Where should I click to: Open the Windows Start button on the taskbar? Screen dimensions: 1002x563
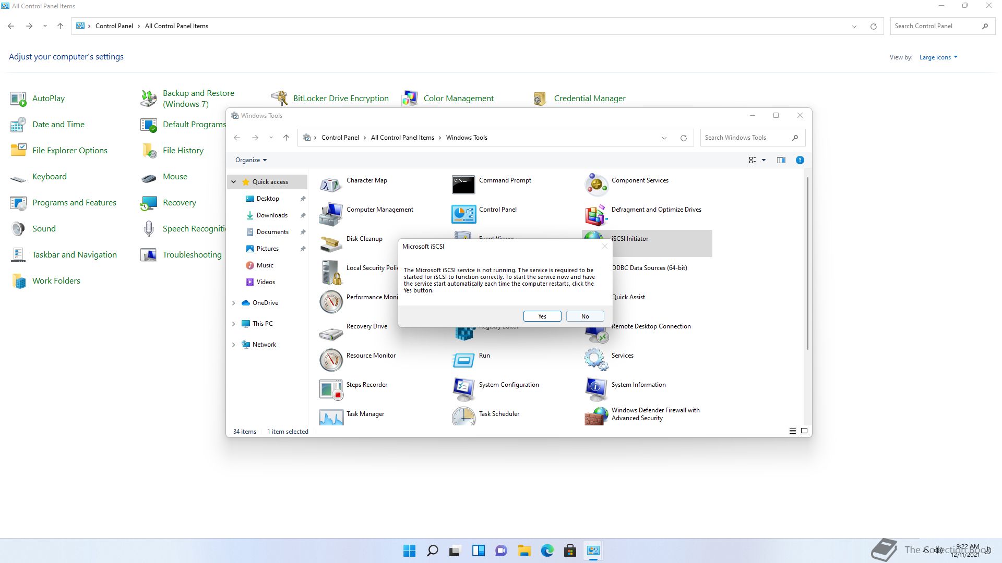(410, 550)
